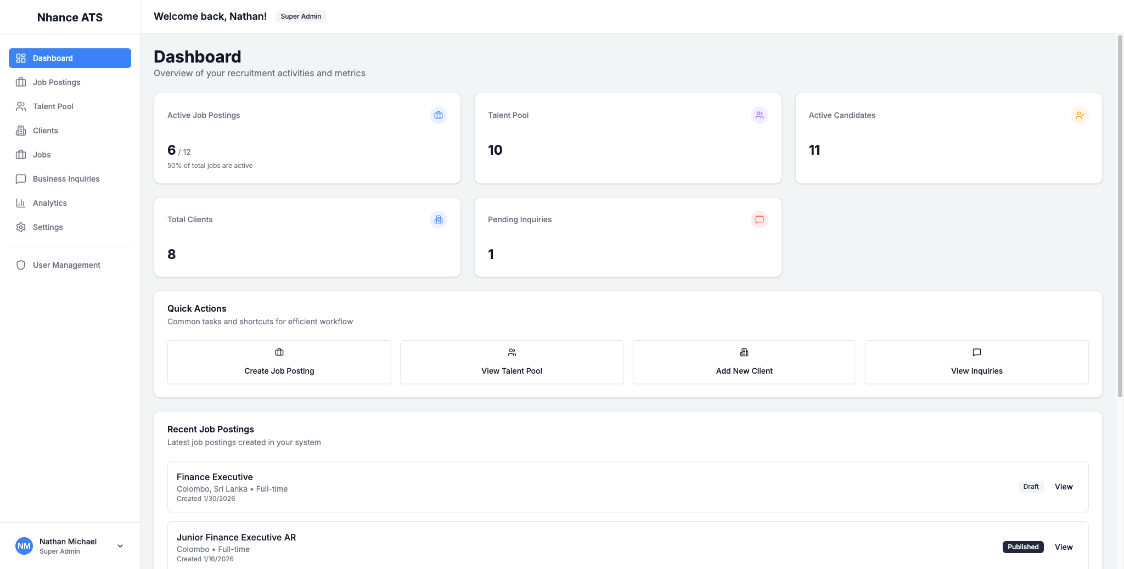
Task: Click the building icon on Total Clients card
Action: (x=438, y=219)
